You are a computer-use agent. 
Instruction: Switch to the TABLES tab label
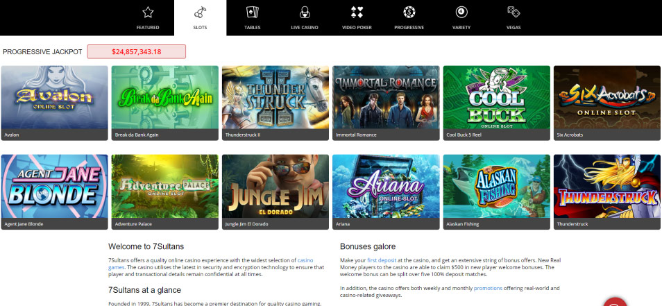click(x=252, y=28)
